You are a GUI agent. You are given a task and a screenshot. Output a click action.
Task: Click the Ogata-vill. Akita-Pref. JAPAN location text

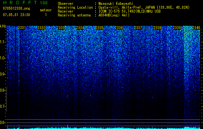click(x=144, y=7)
